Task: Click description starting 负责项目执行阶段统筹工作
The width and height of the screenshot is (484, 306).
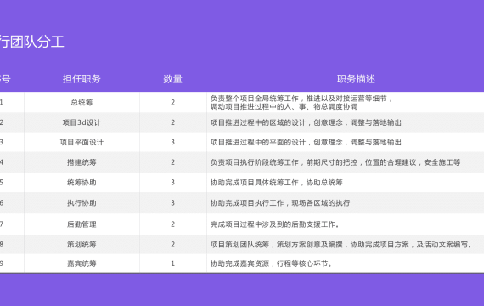Action: [335, 162]
